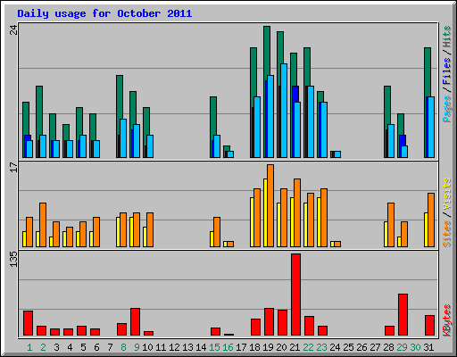Click day label 9 on x-axis
Screen dimensions: 457x357
[x=137, y=347]
